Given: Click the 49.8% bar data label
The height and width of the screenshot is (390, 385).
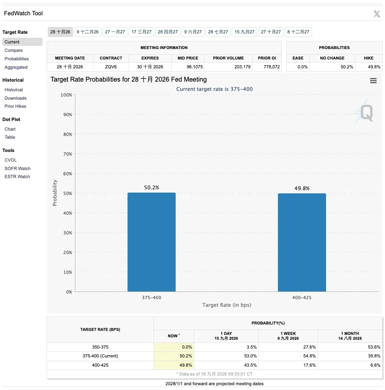Looking at the screenshot, I should [x=302, y=188].
